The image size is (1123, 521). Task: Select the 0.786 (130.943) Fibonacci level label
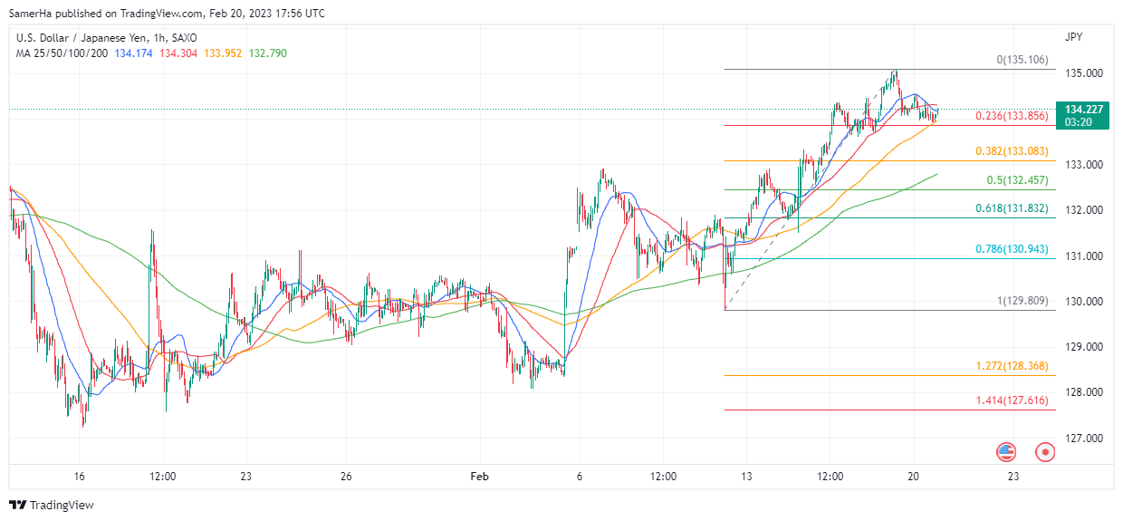tap(1011, 248)
